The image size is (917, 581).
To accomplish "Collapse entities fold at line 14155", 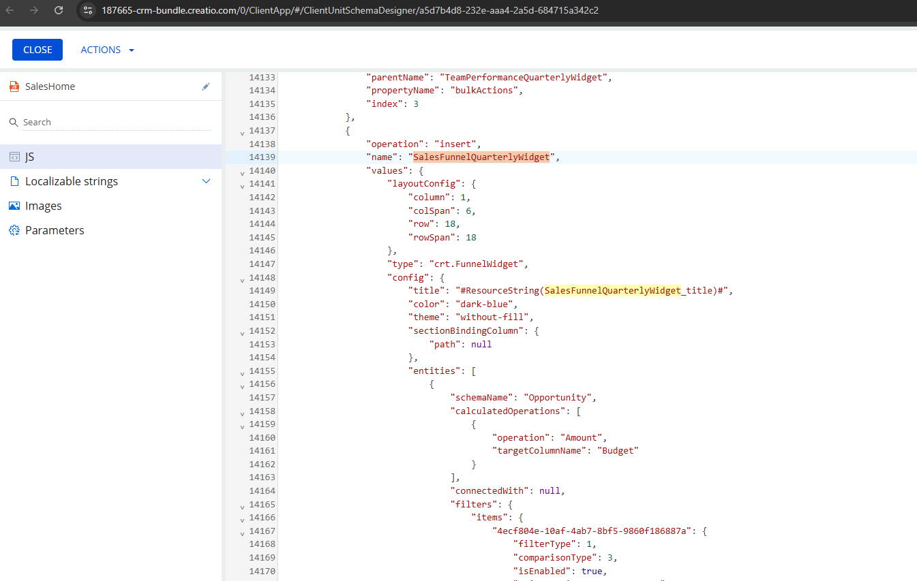I will (x=242, y=373).
